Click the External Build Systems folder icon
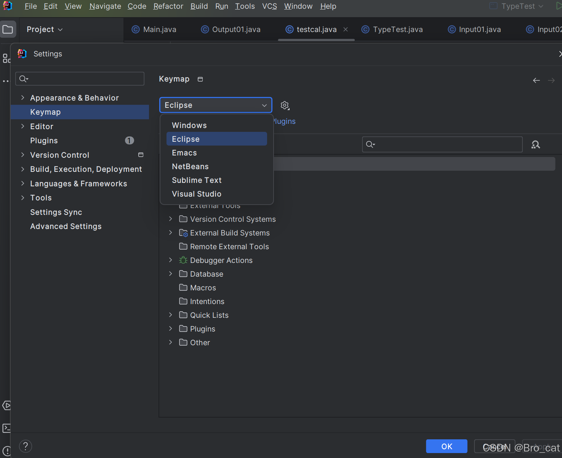 coord(183,233)
